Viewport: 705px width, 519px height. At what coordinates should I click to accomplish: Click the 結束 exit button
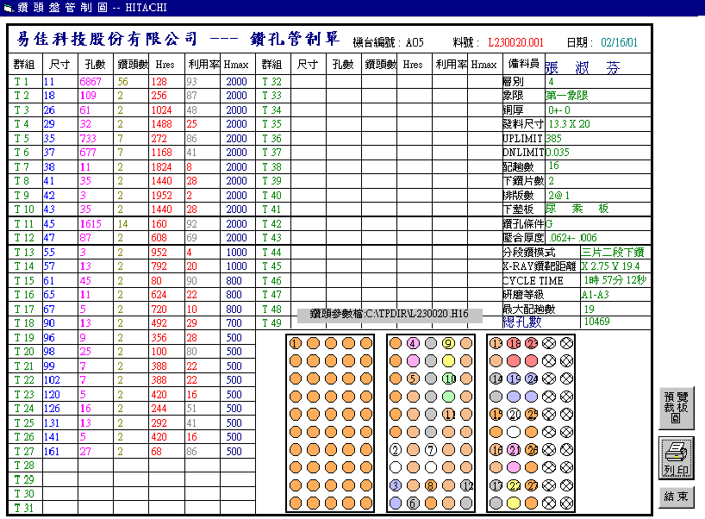[x=677, y=497]
